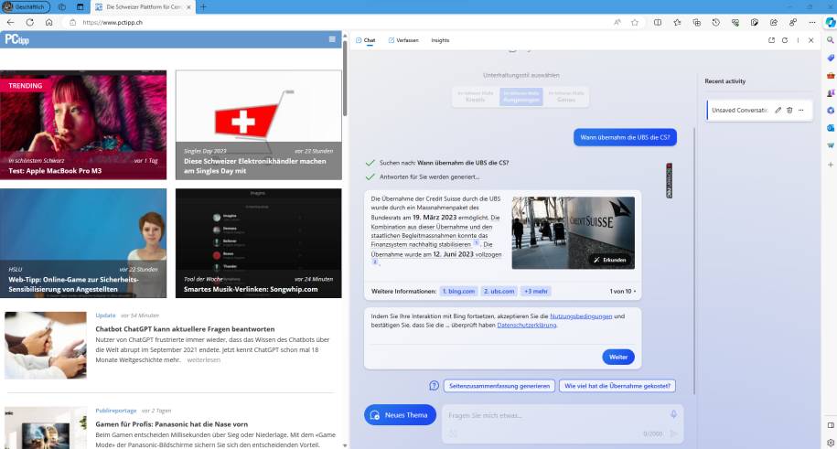Open Edge settings and more menu
The image size is (837, 449).
coord(812,23)
